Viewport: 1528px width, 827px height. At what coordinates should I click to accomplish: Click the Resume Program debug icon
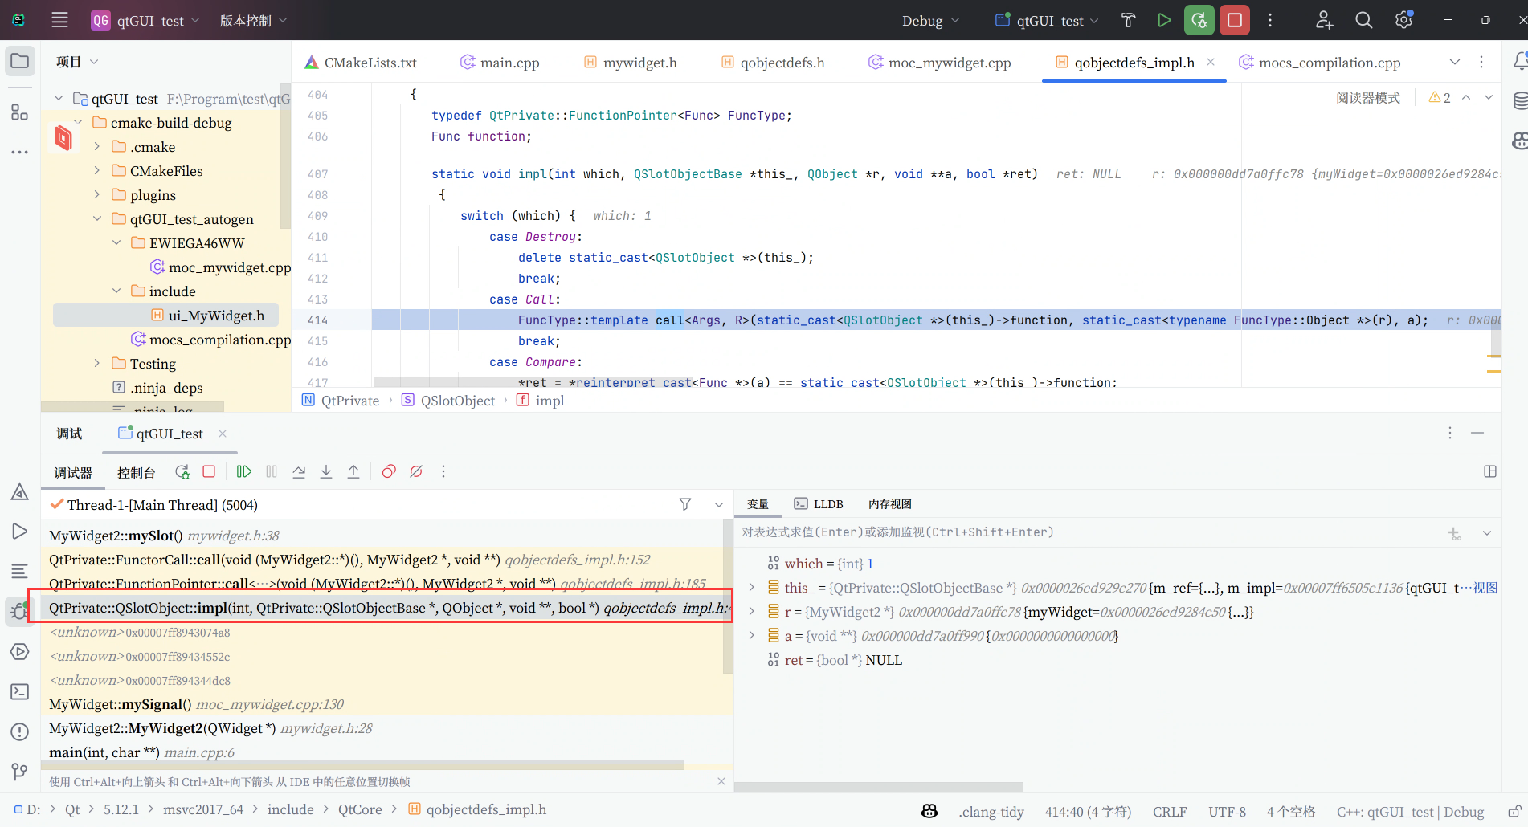[244, 472]
